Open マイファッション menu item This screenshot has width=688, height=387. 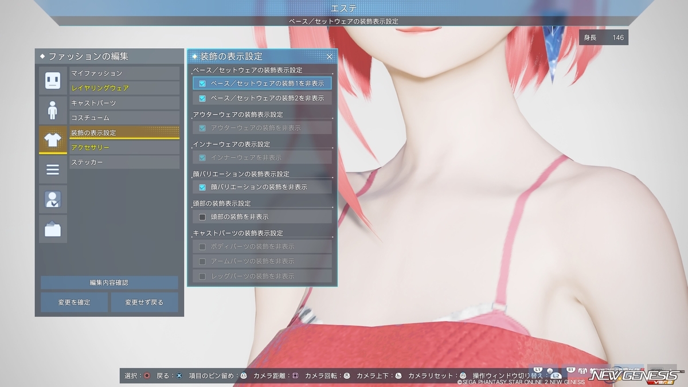[124, 73]
